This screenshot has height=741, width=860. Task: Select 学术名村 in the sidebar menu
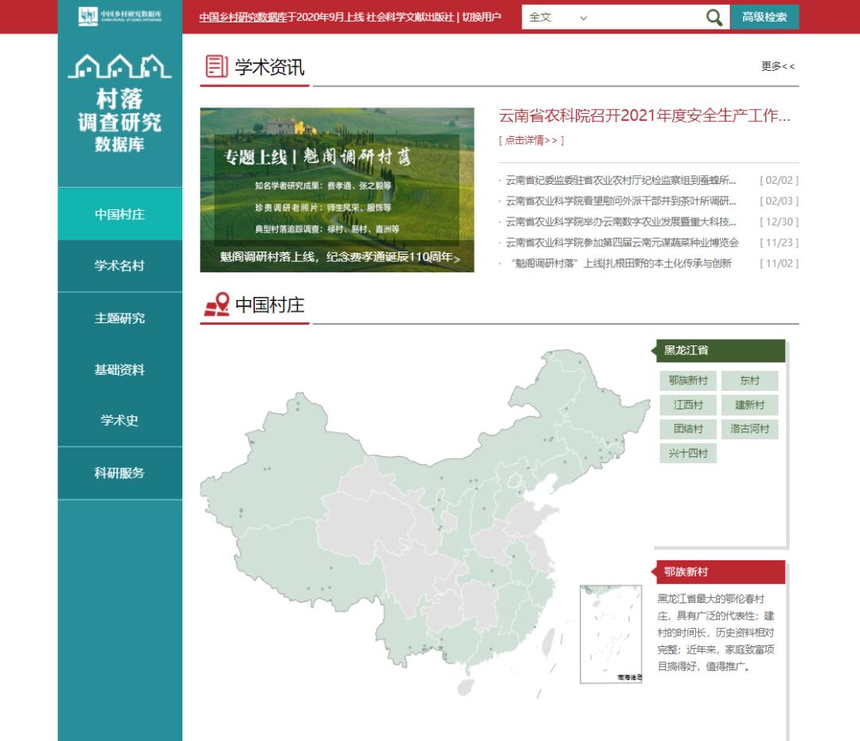tap(119, 266)
